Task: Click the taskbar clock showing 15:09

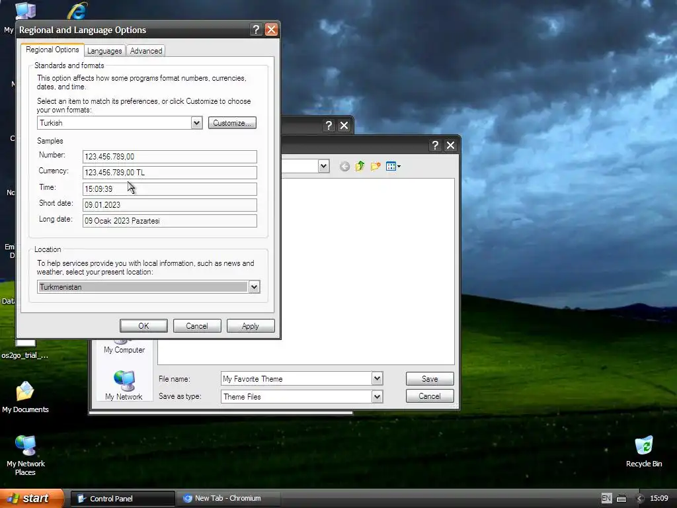Action: (x=659, y=499)
